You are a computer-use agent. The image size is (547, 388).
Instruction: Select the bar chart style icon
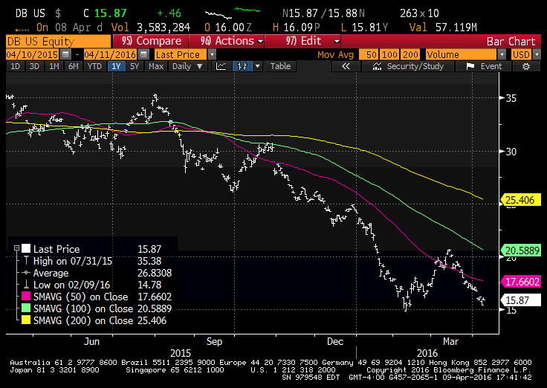242,66
